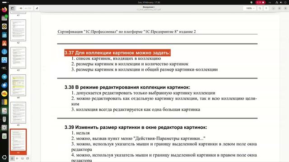Click the Activities indicator in top bar

click(x=5, y=2)
